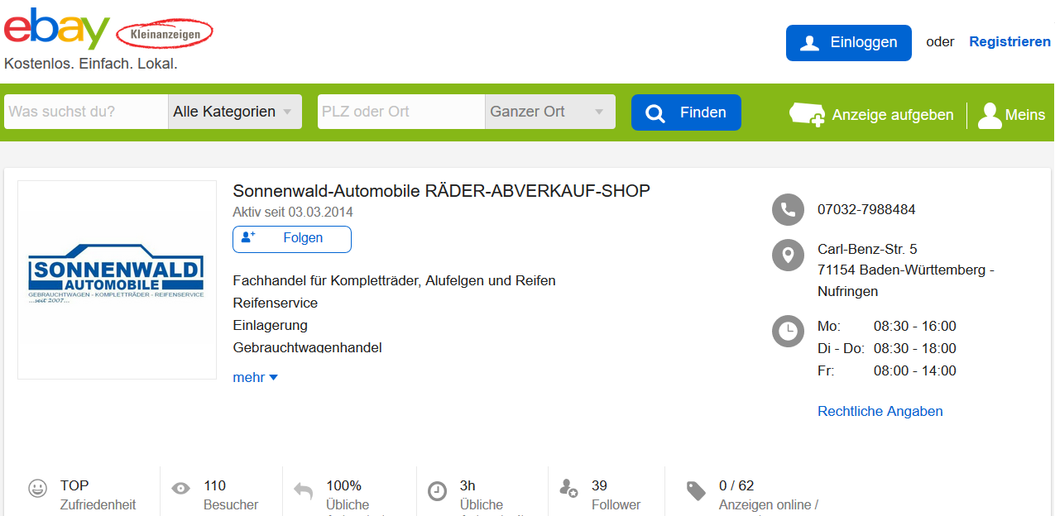Click the phone number 07032-7988484

[x=866, y=209]
